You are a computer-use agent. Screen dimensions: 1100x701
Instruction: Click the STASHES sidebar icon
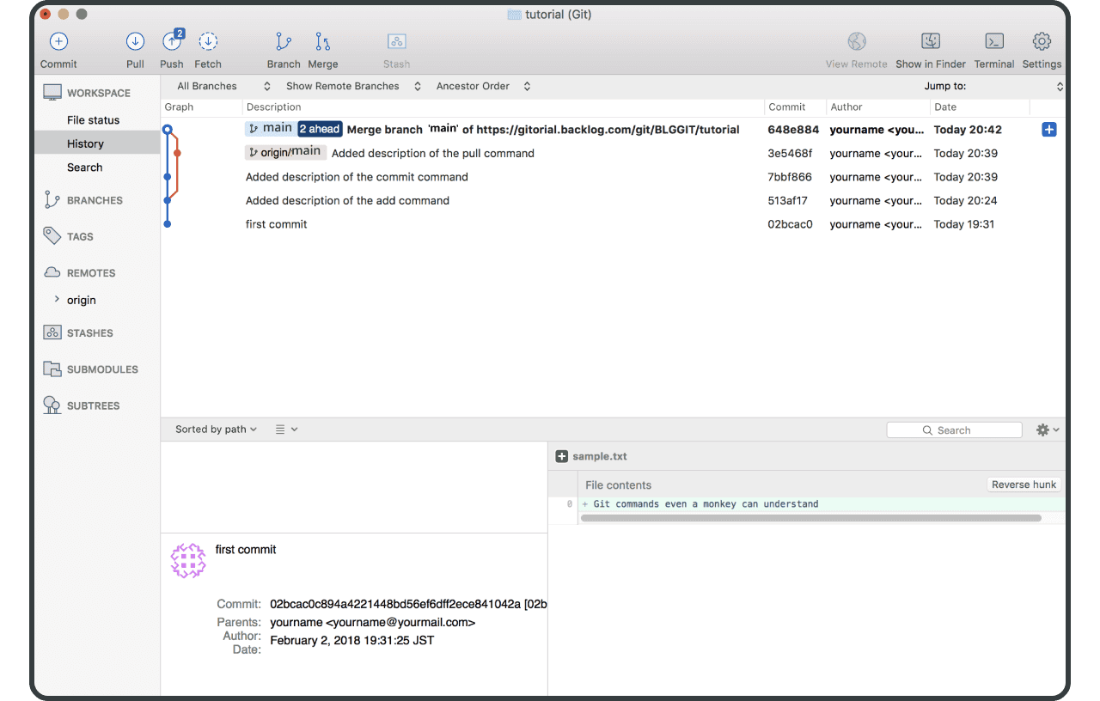point(52,332)
